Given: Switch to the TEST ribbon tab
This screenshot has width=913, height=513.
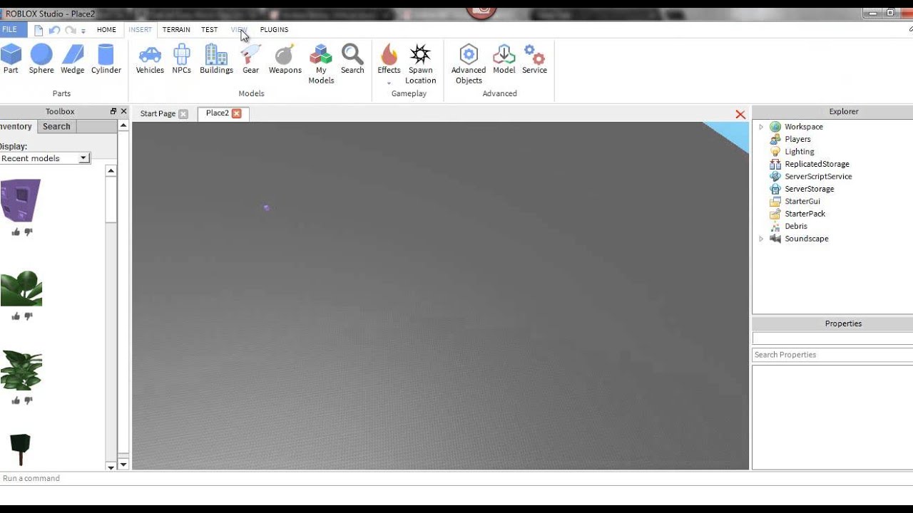Looking at the screenshot, I should point(209,30).
